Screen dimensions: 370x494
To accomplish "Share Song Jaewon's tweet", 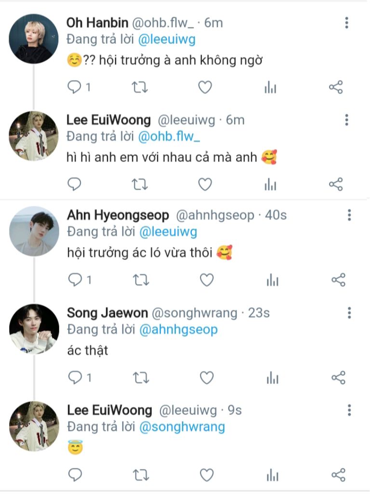I will tap(339, 377).
